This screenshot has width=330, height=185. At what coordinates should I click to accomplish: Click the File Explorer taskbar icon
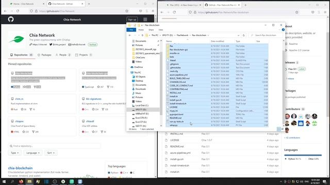tap(29, 181)
